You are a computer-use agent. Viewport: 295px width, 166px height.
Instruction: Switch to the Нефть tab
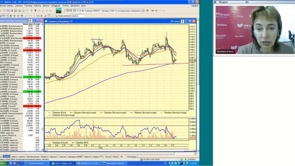pos(115,156)
